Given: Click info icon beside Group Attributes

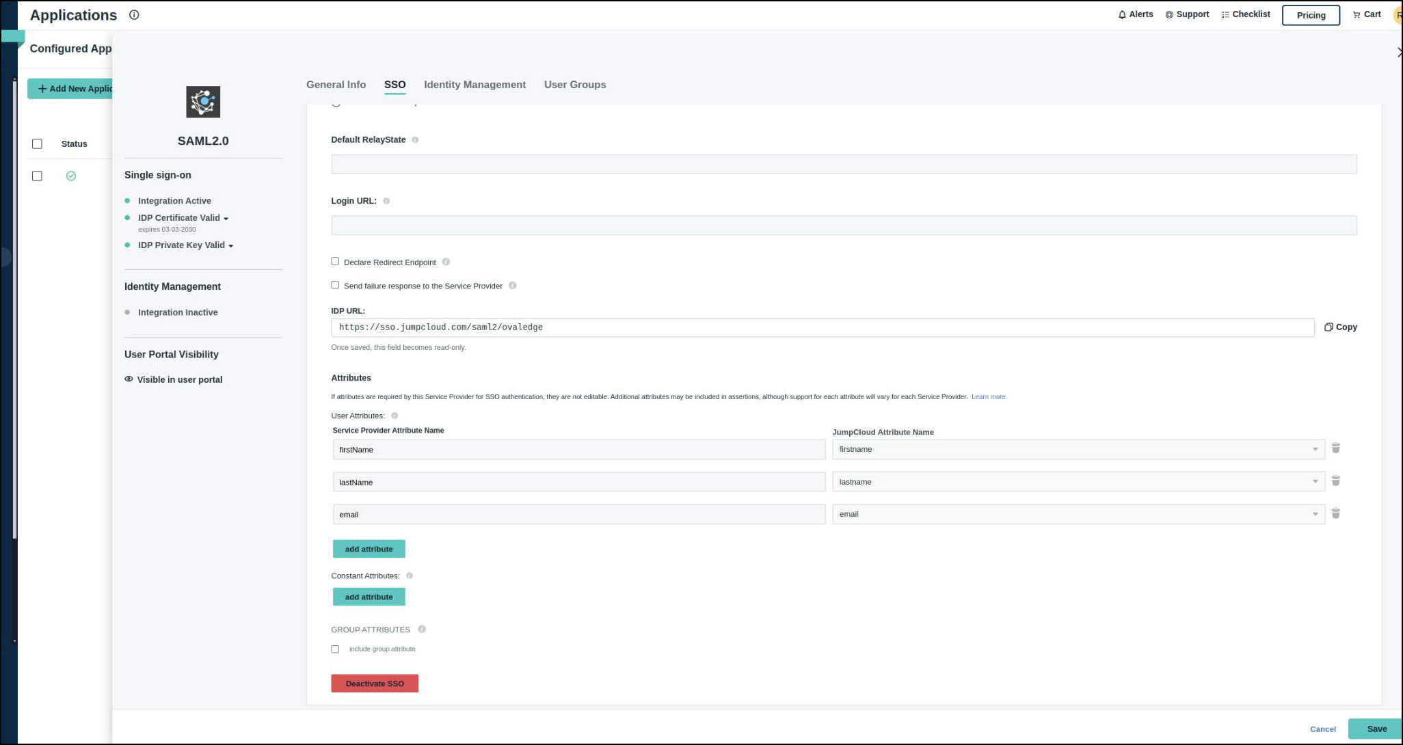Looking at the screenshot, I should click(422, 629).
